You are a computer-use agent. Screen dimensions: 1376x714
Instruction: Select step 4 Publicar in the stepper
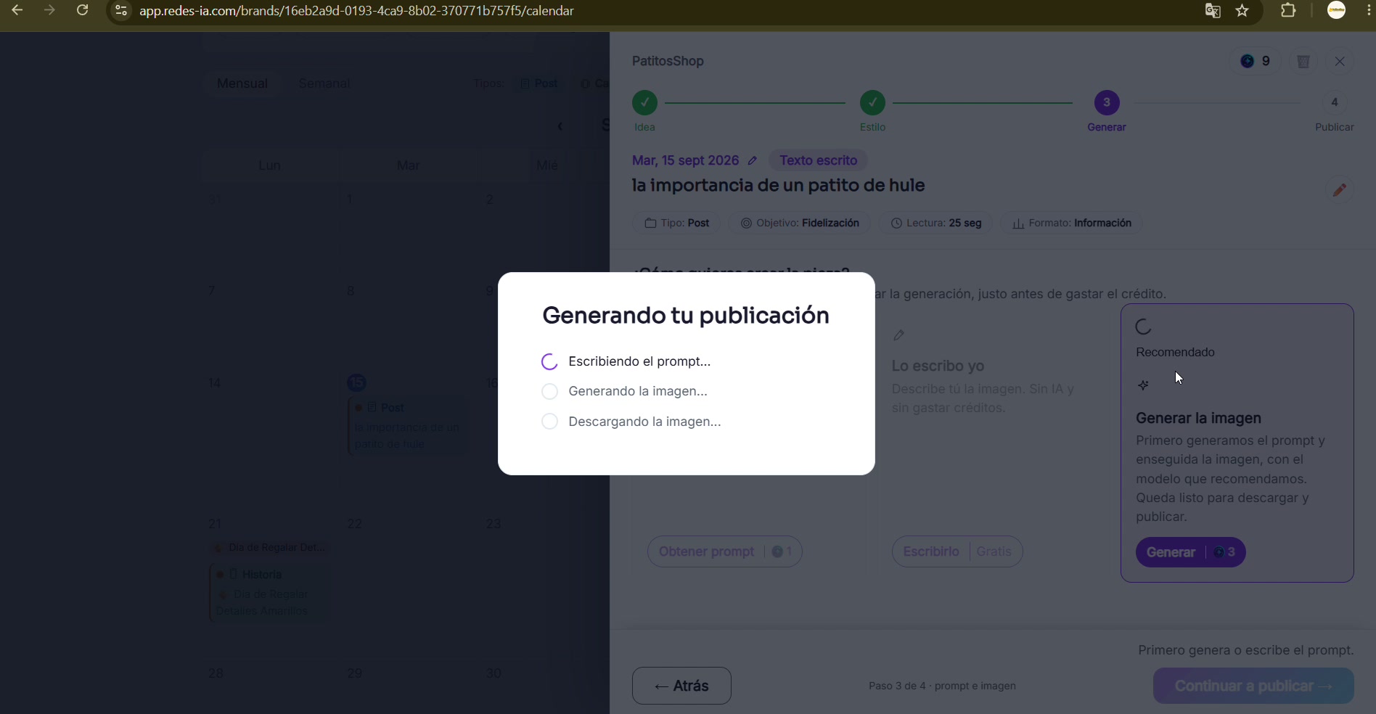point(1334,103)
